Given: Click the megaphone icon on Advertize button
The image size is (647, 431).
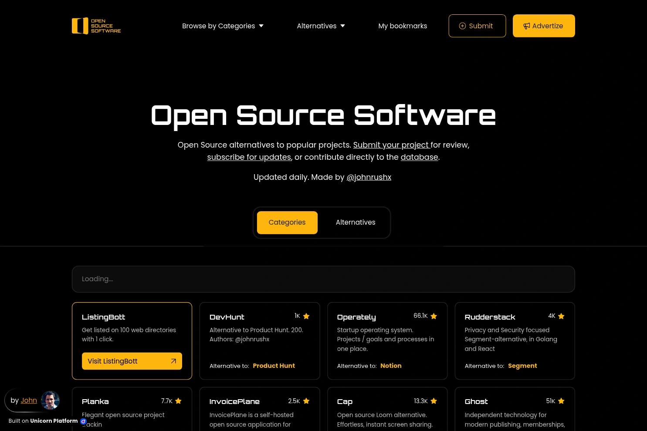Looking at the screenshot, I should click(x=527, y=26).
